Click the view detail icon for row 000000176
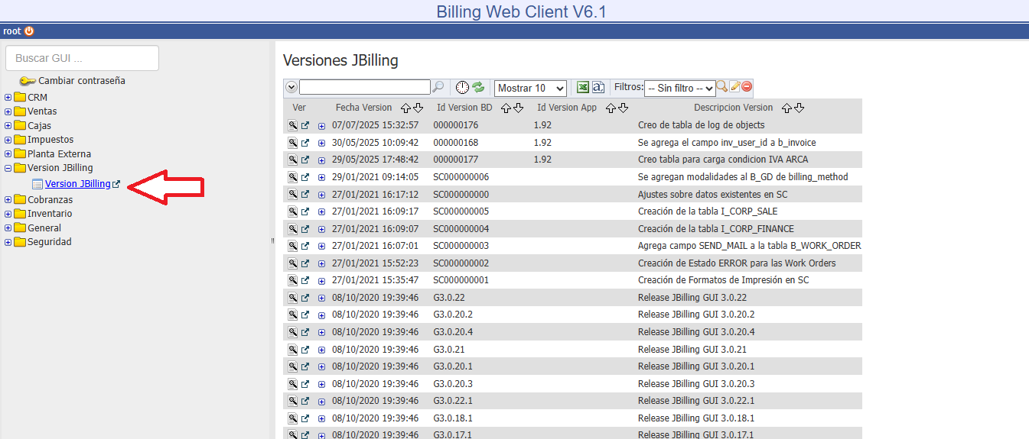Viewport: 1029px width, 439px height. click(292, 125)
